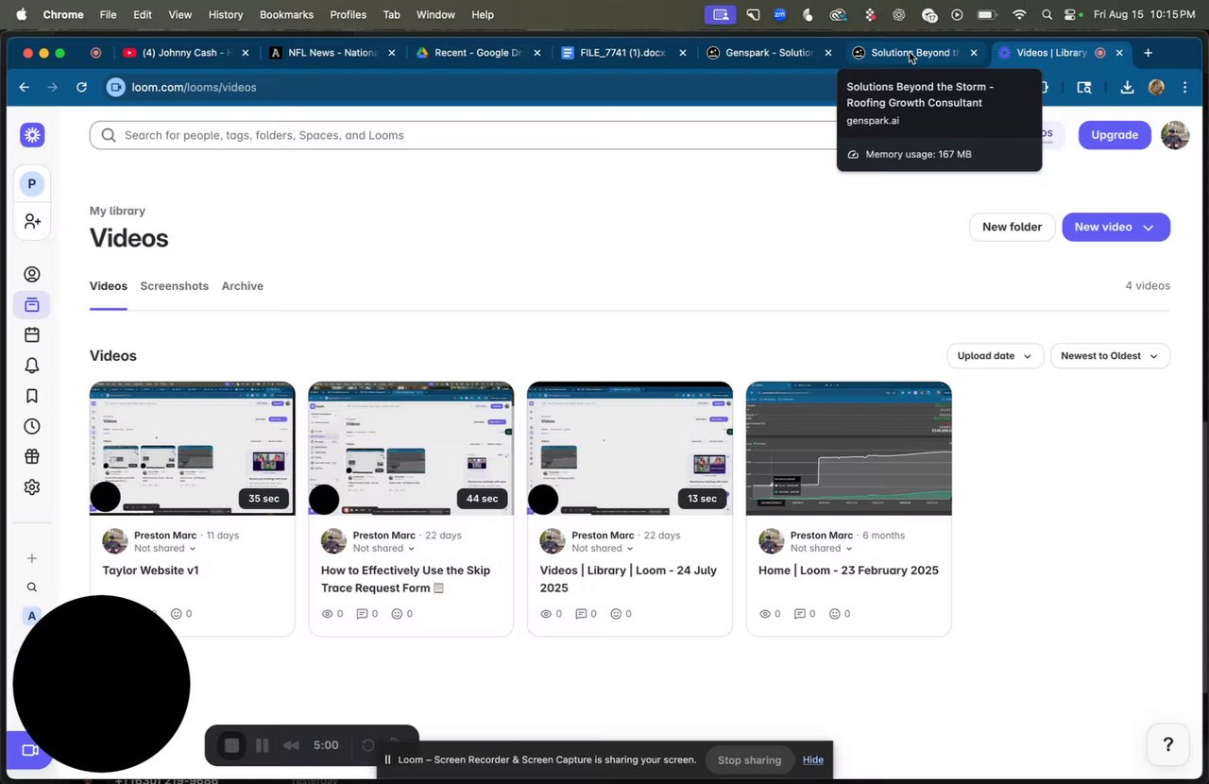Click the comments icon on 23 February card
The width and height of the screenshot is (1209, 784).
799,614
